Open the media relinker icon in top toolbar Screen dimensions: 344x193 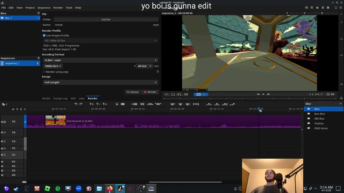click(328, 8)
